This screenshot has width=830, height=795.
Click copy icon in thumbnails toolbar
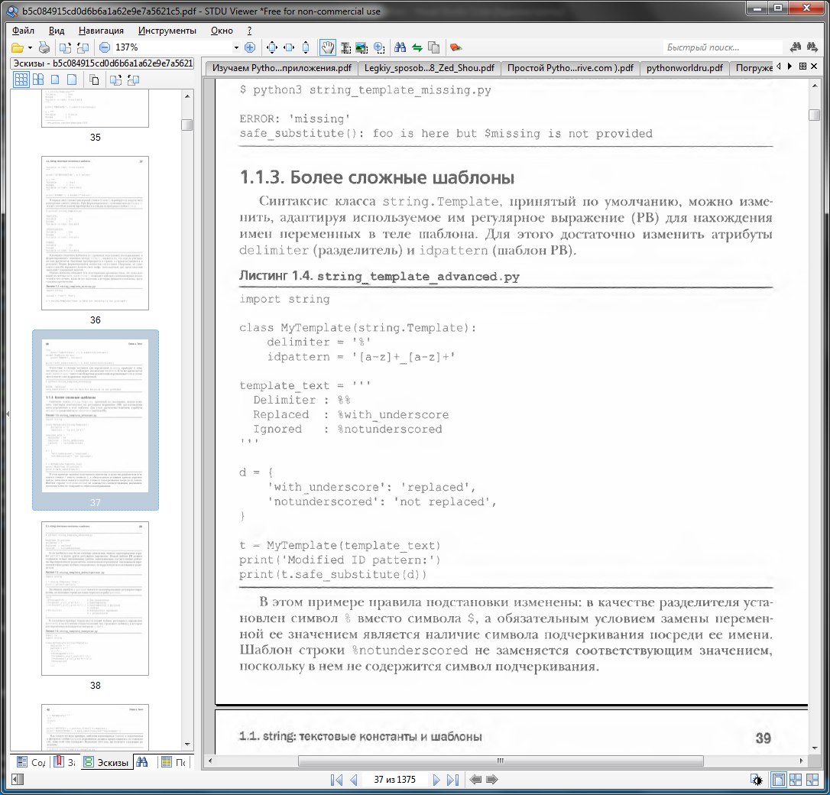(94, 80)
